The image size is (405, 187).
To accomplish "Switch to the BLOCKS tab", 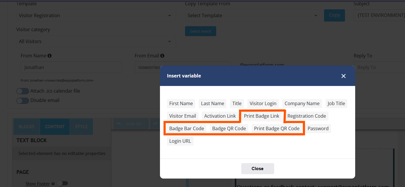I will [x=27, y=127].
